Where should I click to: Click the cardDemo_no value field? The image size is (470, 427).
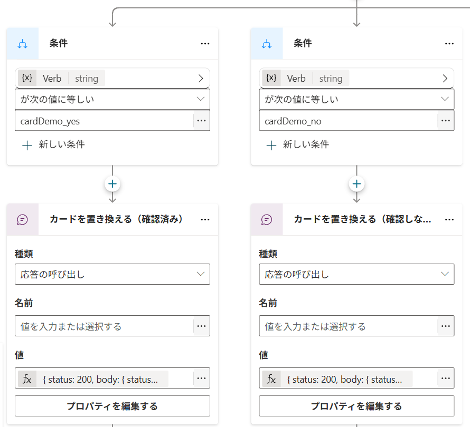click(349, 121)
